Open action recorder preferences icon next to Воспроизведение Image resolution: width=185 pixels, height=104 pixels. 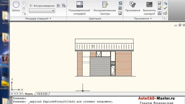click(x=58, y=5)
